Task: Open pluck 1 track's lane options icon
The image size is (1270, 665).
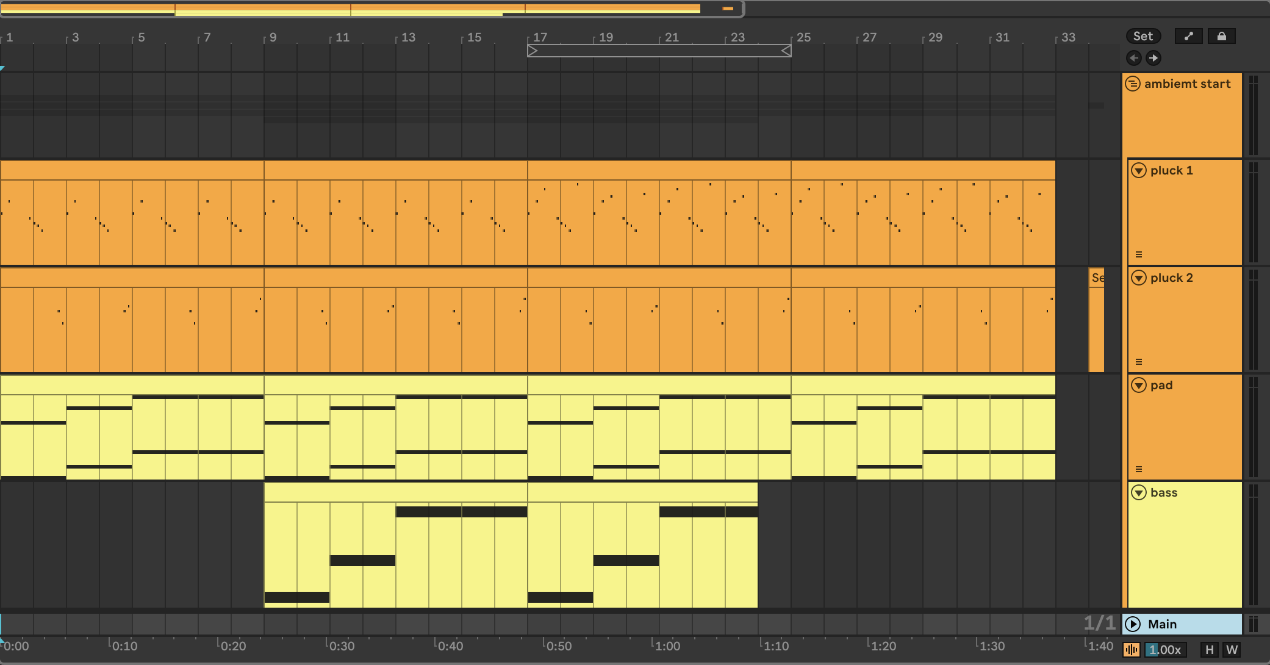Action: click(1138, 254)
